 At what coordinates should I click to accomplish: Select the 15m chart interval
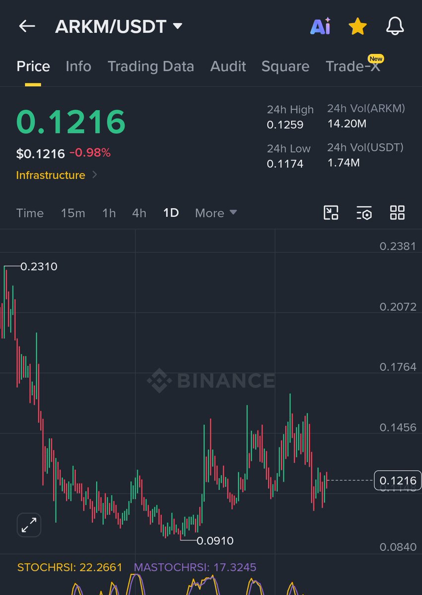73,213
